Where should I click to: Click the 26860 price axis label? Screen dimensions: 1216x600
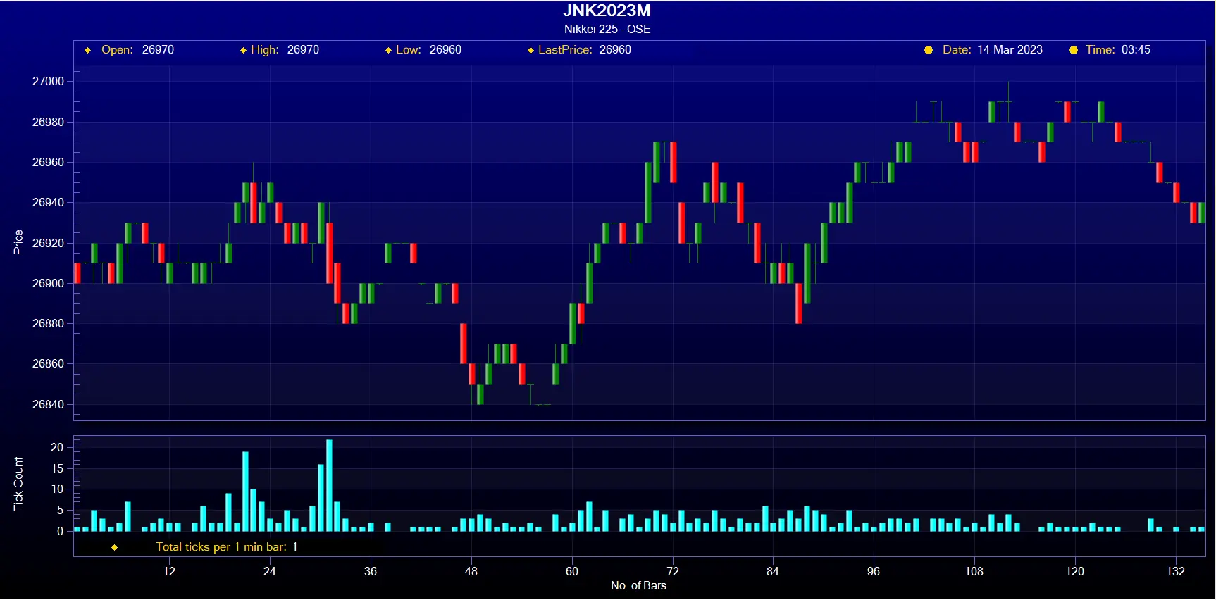(x=48, y=363)
